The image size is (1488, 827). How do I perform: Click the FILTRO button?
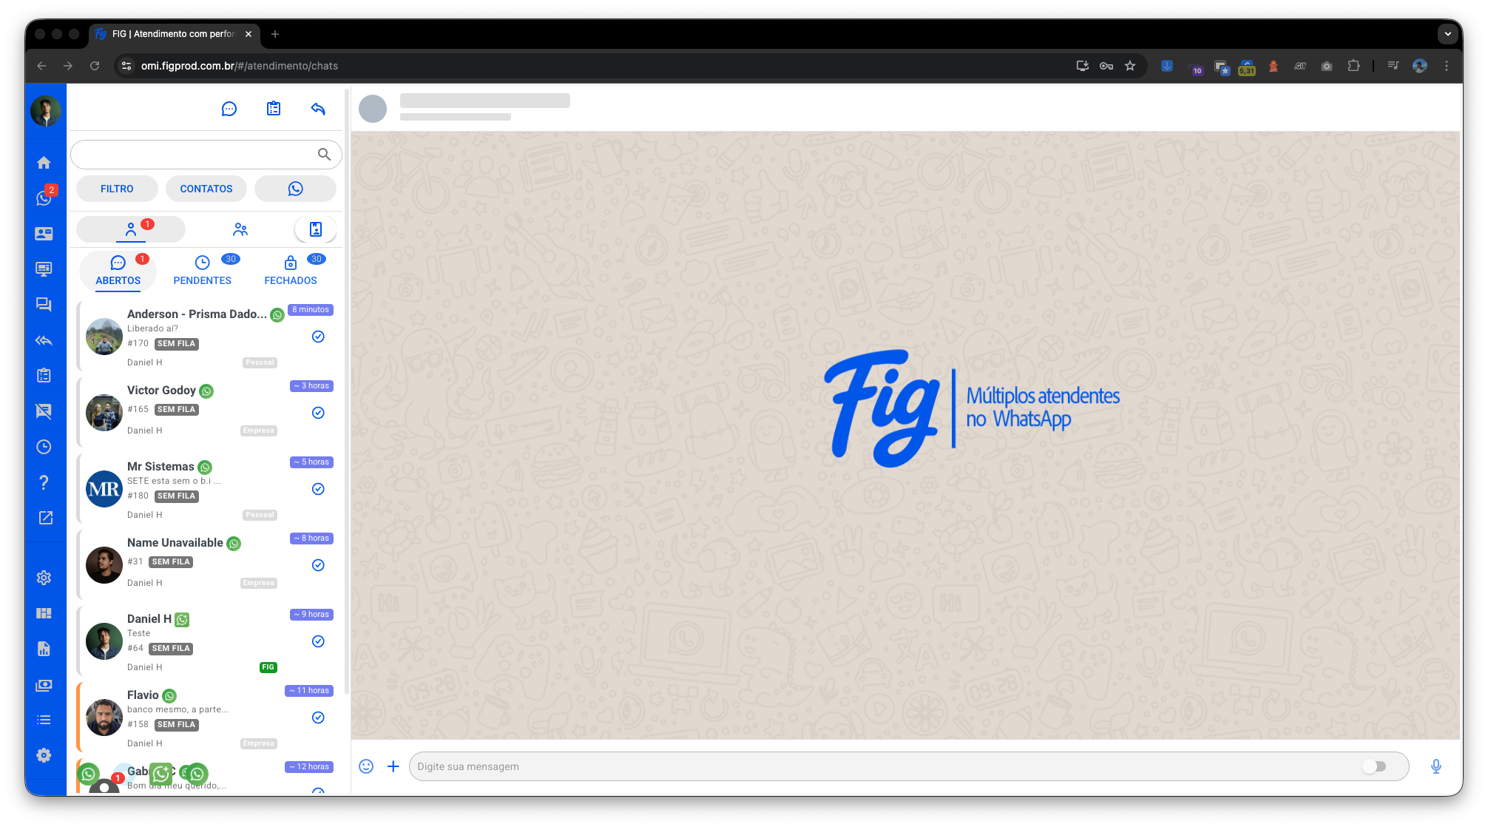pyautogui.click(x=117, y=189)
